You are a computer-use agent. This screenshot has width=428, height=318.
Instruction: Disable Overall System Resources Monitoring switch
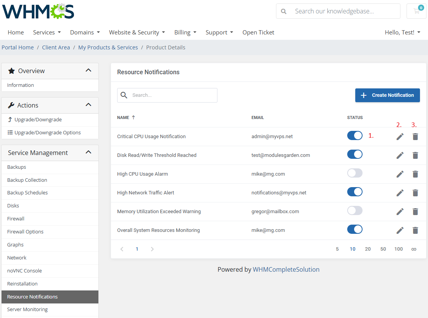click(x=355, y=229)
